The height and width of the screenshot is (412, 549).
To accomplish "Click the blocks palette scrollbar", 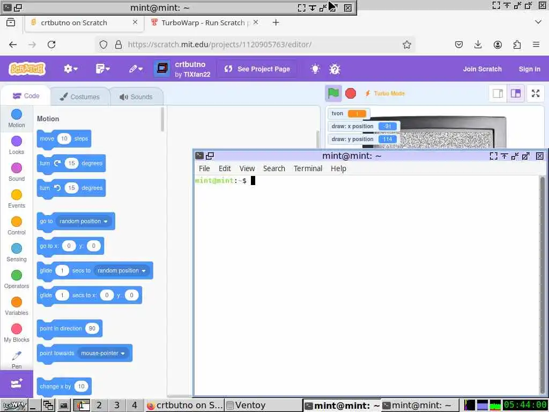I will 162,120.
